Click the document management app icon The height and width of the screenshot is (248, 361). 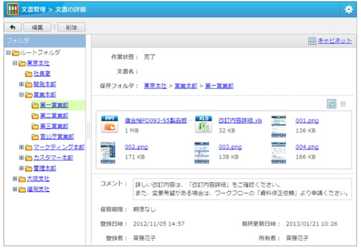pyautogui.click(x=13, y=10)
